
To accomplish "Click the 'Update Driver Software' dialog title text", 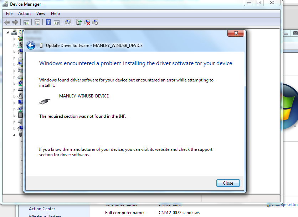I will click(x=94, y=46).
